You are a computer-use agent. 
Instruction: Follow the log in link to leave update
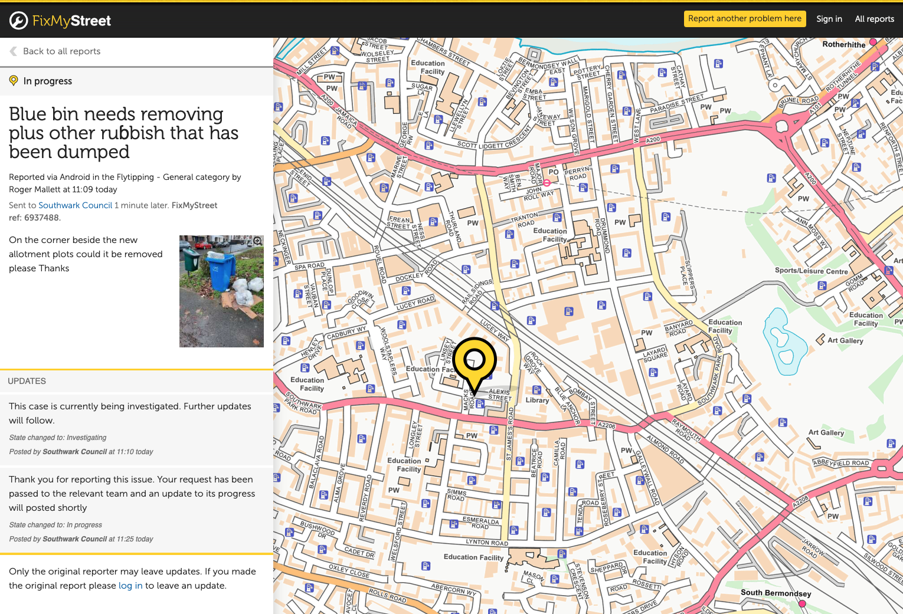click(130, 586)
